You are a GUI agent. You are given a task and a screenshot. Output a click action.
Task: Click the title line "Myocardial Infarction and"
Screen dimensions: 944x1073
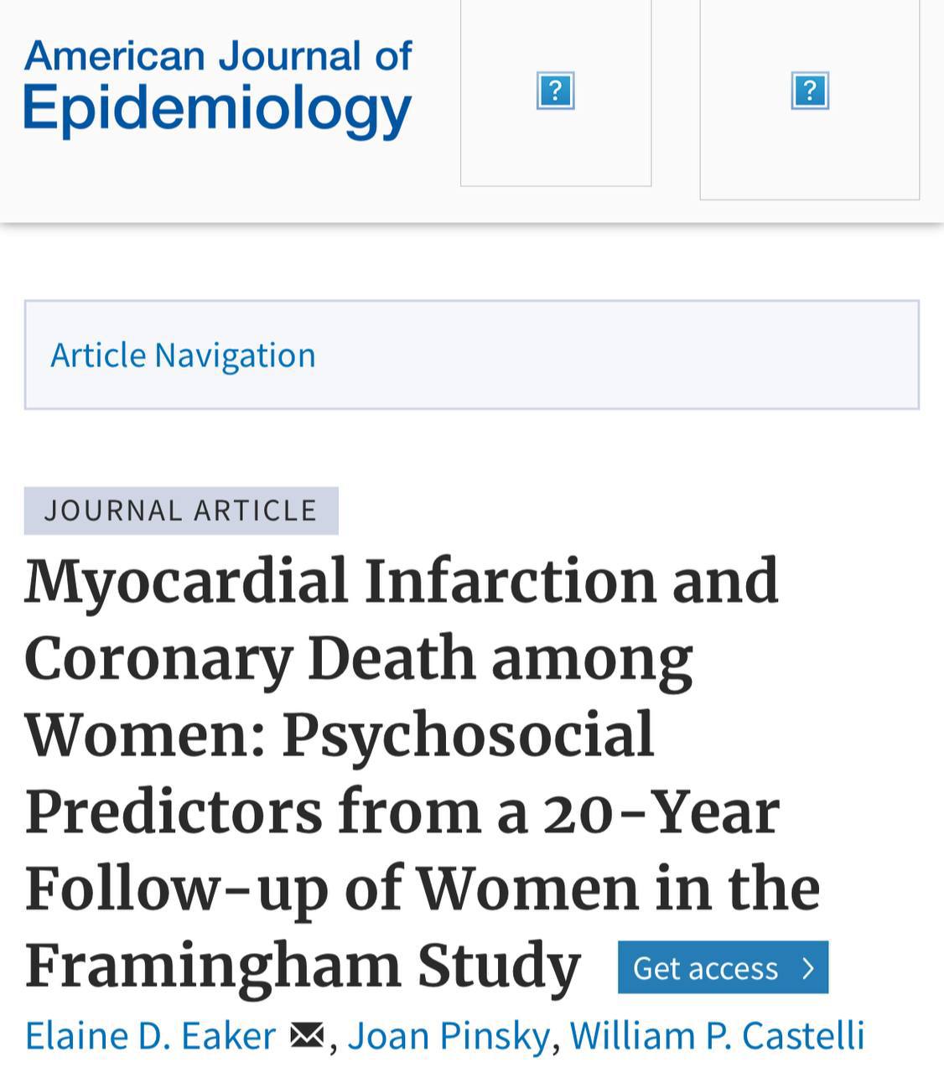402,580
